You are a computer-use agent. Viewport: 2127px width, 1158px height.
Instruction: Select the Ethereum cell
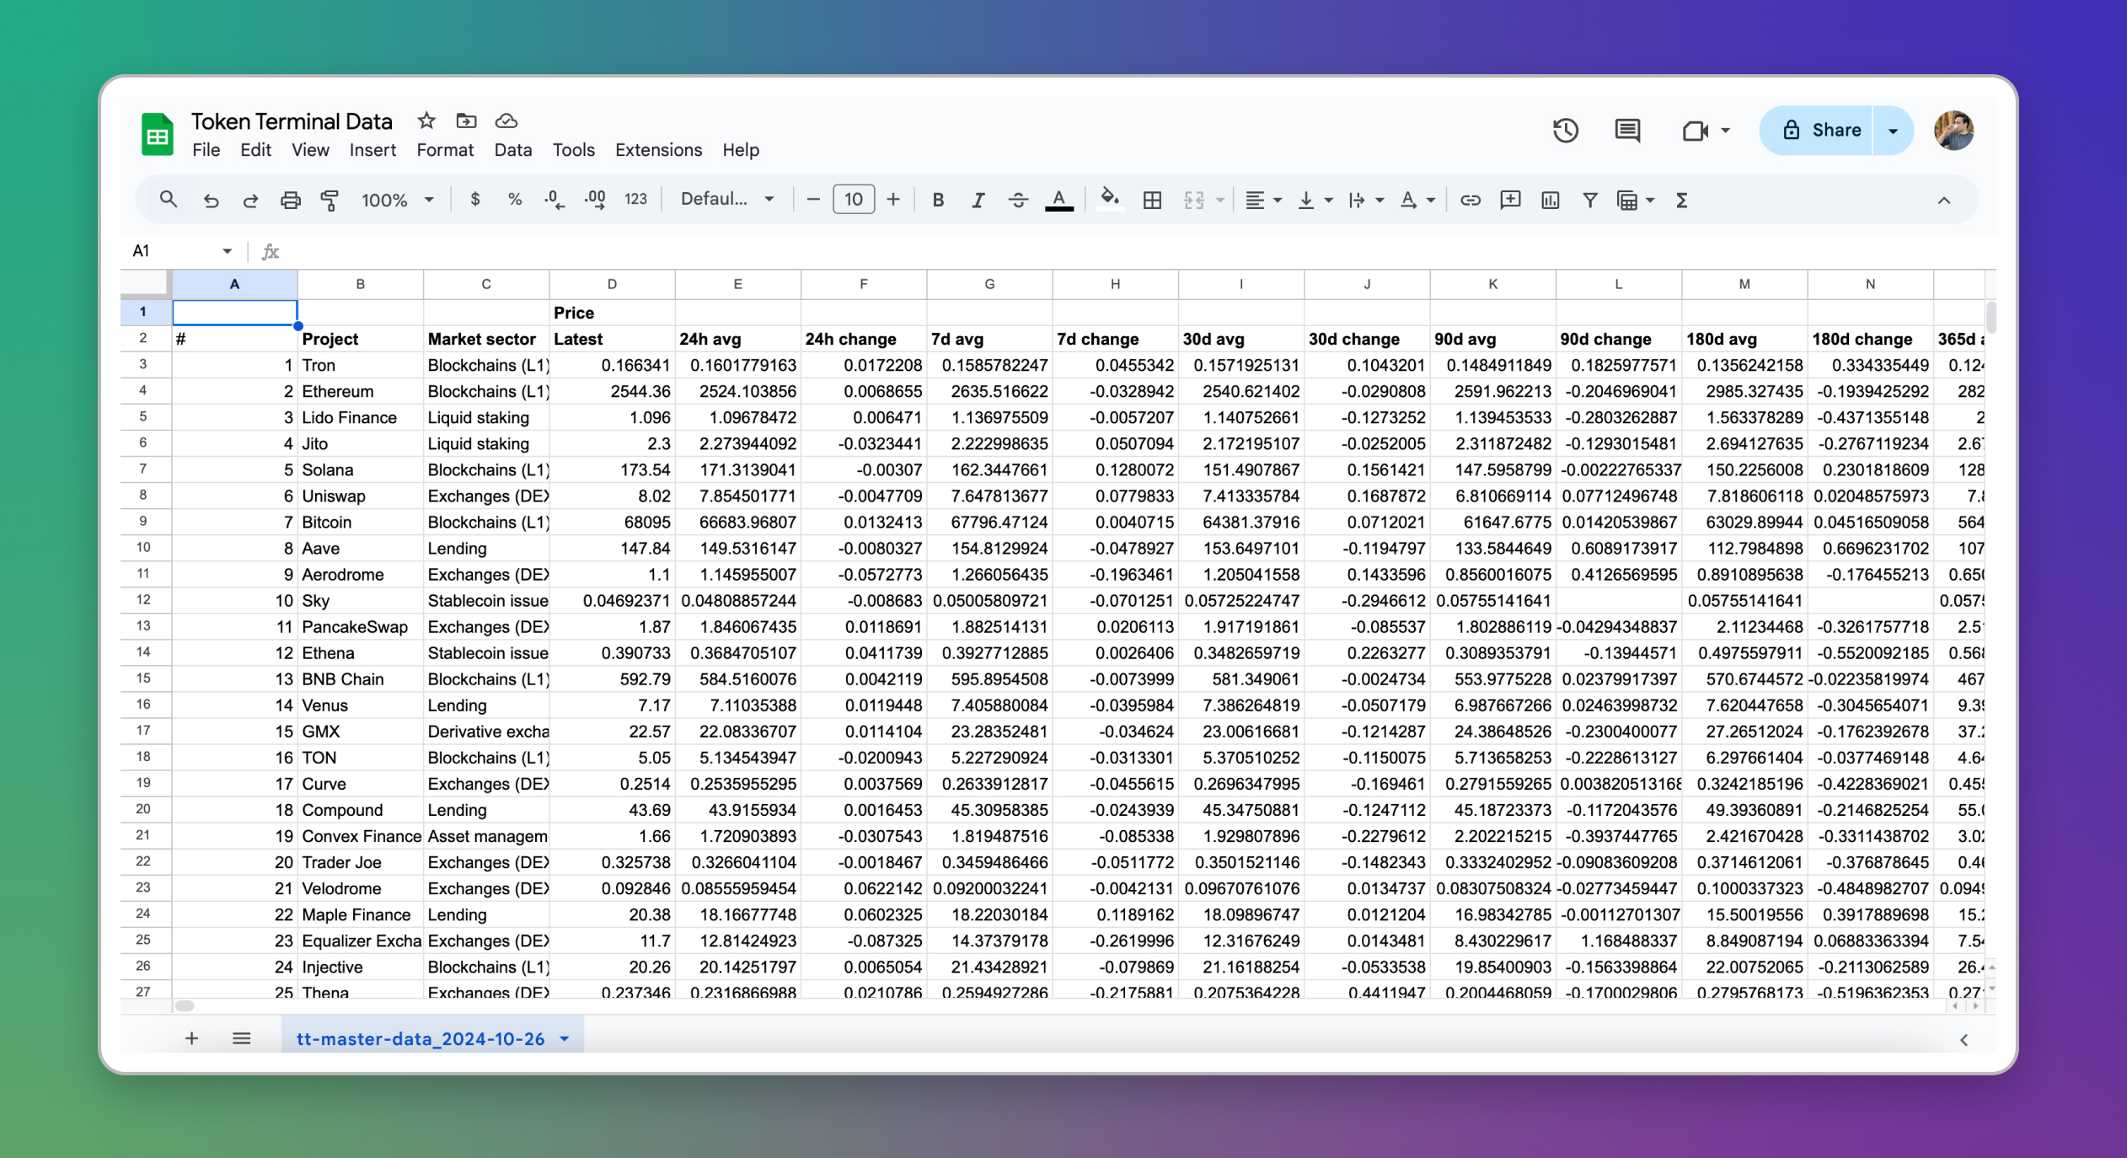click(x=360, y=391)
